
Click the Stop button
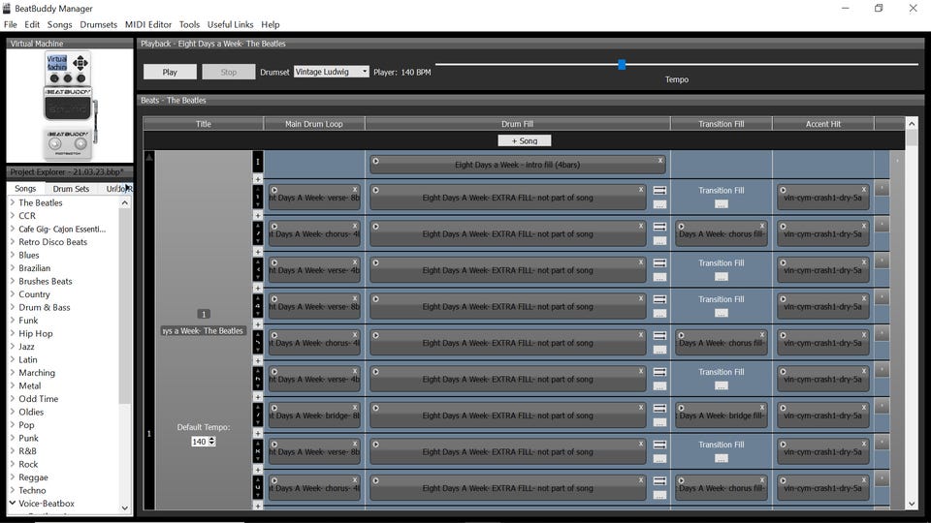click(229, 72)
